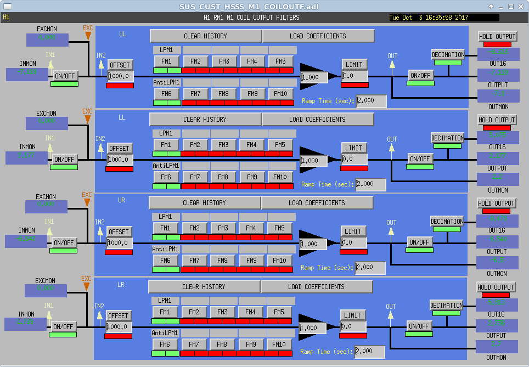Viewport: 529px width, 367px height.
Task: Click the LR Ramp Time field 2.000
Action: (x=369, y=352)
